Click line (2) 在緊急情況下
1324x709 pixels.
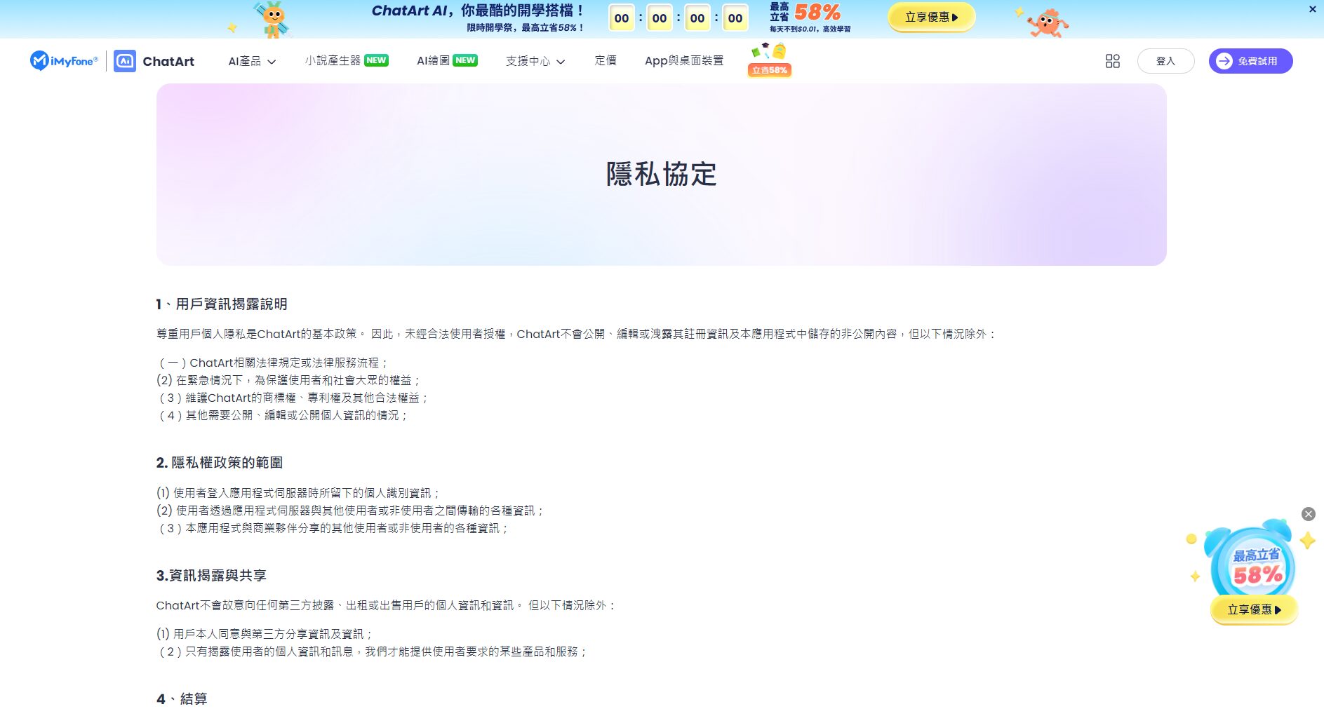tap(288, 380)
